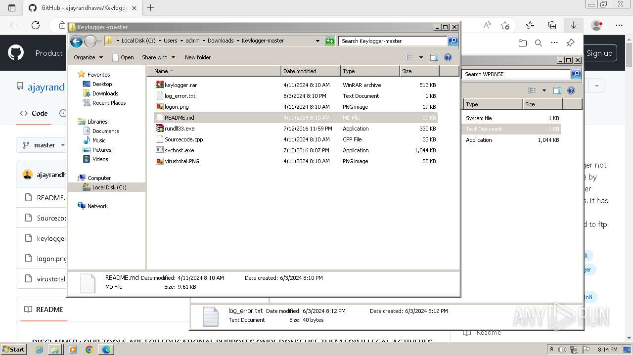633x356 pixels.
Task: Click Users in the address breadcrumb
Action: point(170,41)
